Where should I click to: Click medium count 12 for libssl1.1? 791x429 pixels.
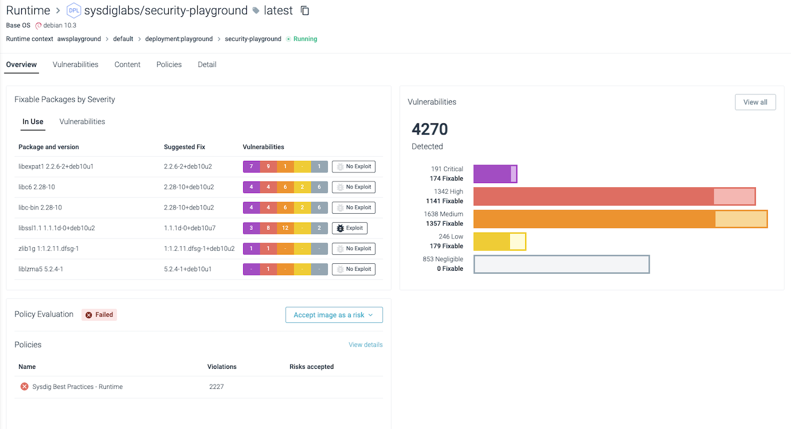(x=285, y=228)
